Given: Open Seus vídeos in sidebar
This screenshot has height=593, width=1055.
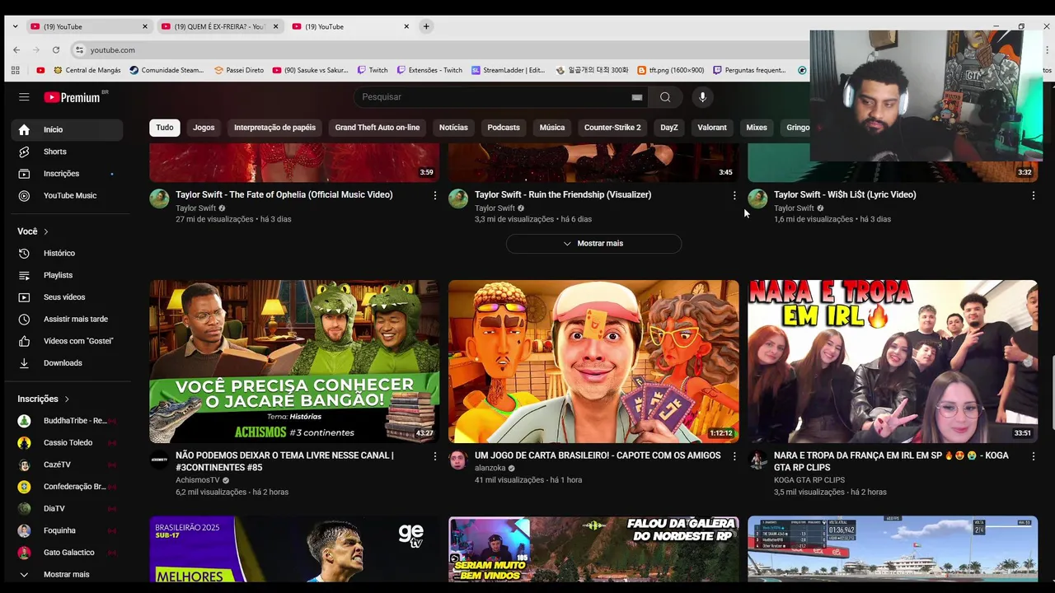Looking at the screenshot, I should point(68,297).
